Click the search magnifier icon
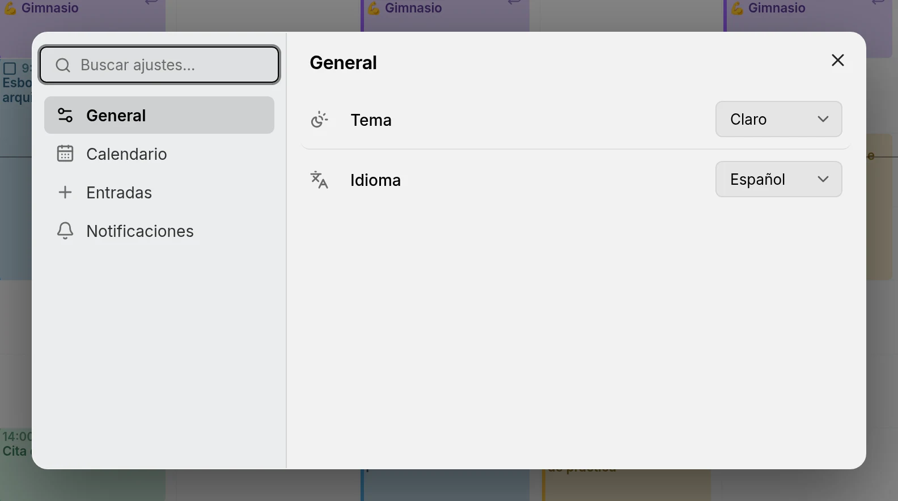 [x=63, y=65]
